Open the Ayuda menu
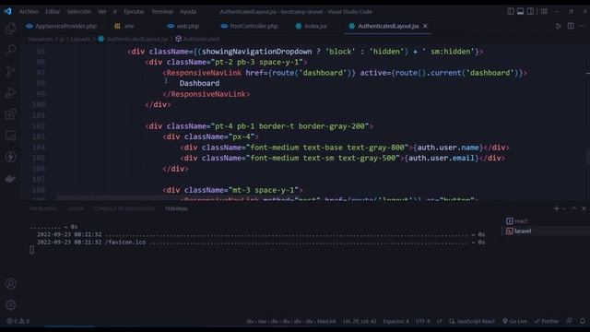This screenshot has height=332, width=590. [x=188, y=12]
